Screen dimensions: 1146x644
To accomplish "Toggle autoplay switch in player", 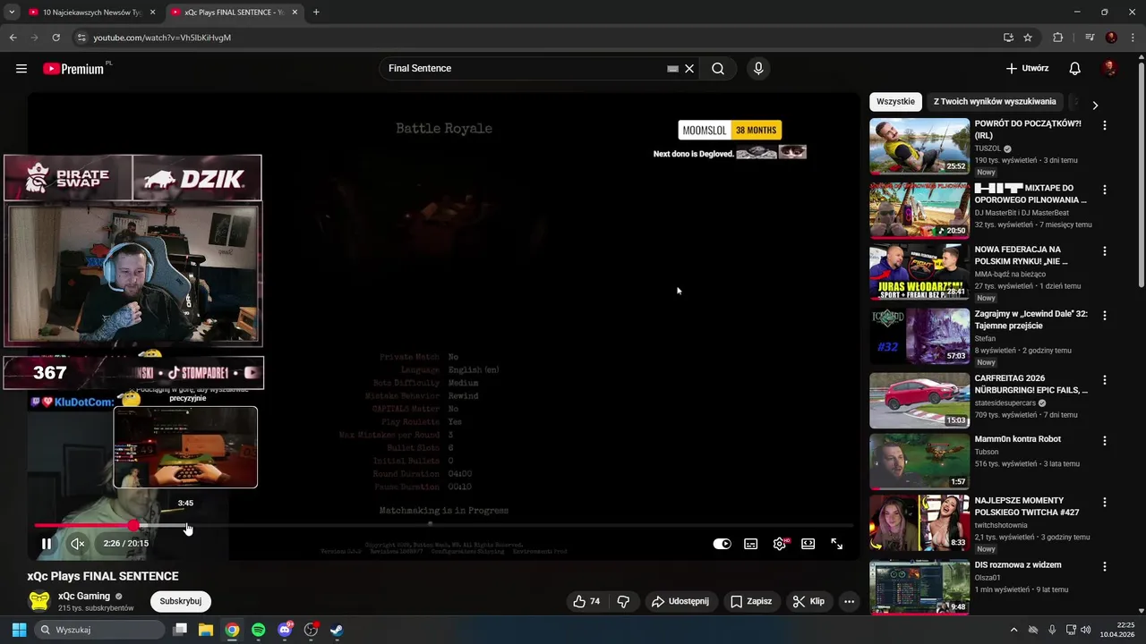I will coord(722,544).
